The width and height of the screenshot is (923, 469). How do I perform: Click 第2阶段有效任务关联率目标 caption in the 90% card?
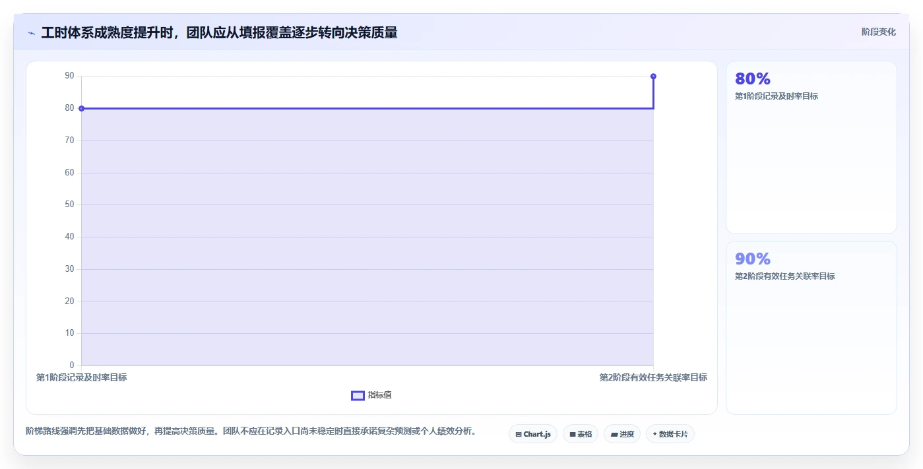[x=785, y=276]
